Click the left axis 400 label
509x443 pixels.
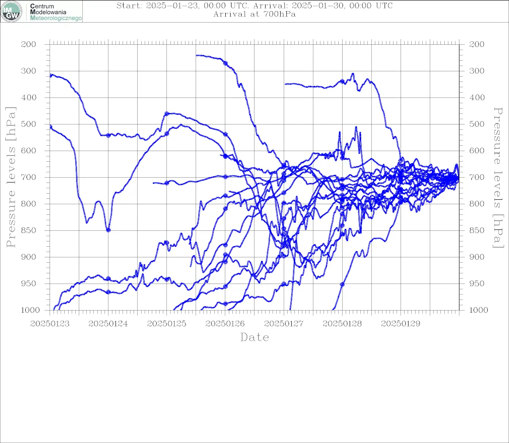[x=29, y=97]
